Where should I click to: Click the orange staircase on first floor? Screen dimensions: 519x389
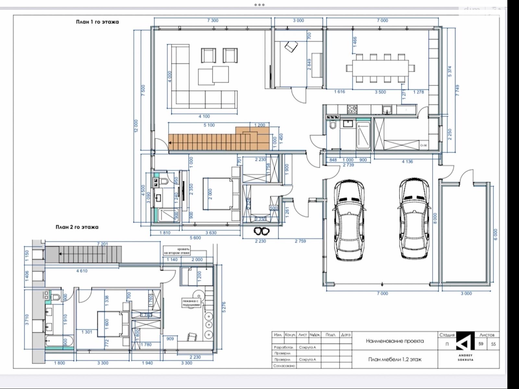click(x=219, y=138)
